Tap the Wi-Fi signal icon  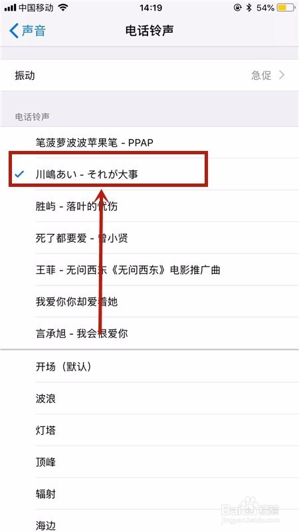pos(63,7)
